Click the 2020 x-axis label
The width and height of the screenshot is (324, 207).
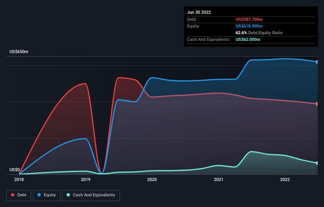point(152,179)
